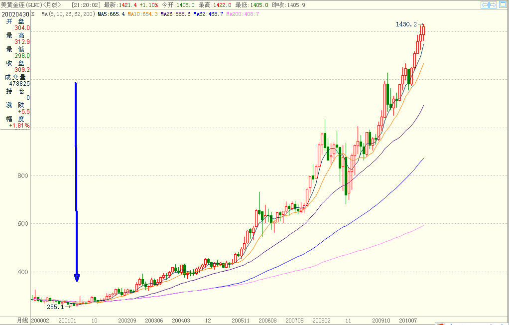Screen dimensions: 509x325
Task: Click the bottom price label 255.1
Action: tap(55, 307)
